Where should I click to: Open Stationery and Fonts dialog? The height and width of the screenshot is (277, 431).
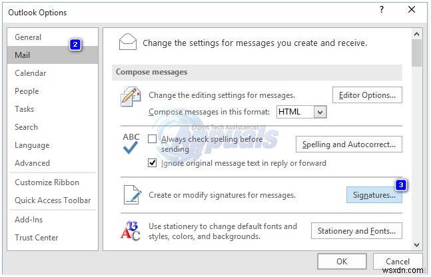[x=356, y=231]
